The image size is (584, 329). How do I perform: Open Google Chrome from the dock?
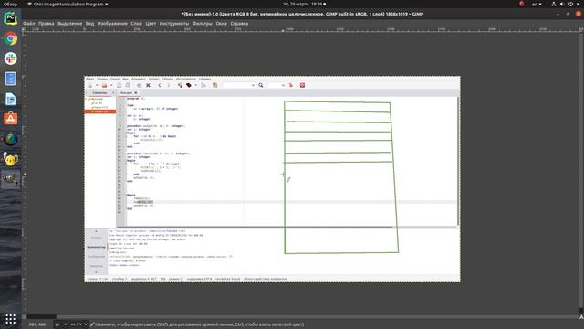click(10, 38)
